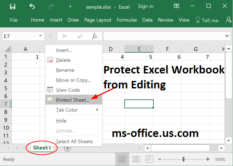Choose Select All Sheets entry
This screenshot has width=233, height=166.
click(74, 142)
